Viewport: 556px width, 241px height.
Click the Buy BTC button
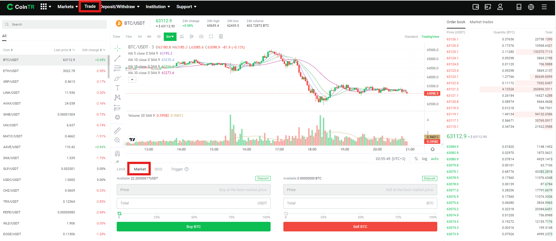[x=194, y=227]
